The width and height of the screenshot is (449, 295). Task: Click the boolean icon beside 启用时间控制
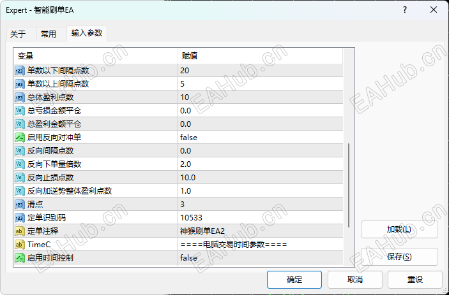pyautogui.click(x=20, y=258)
